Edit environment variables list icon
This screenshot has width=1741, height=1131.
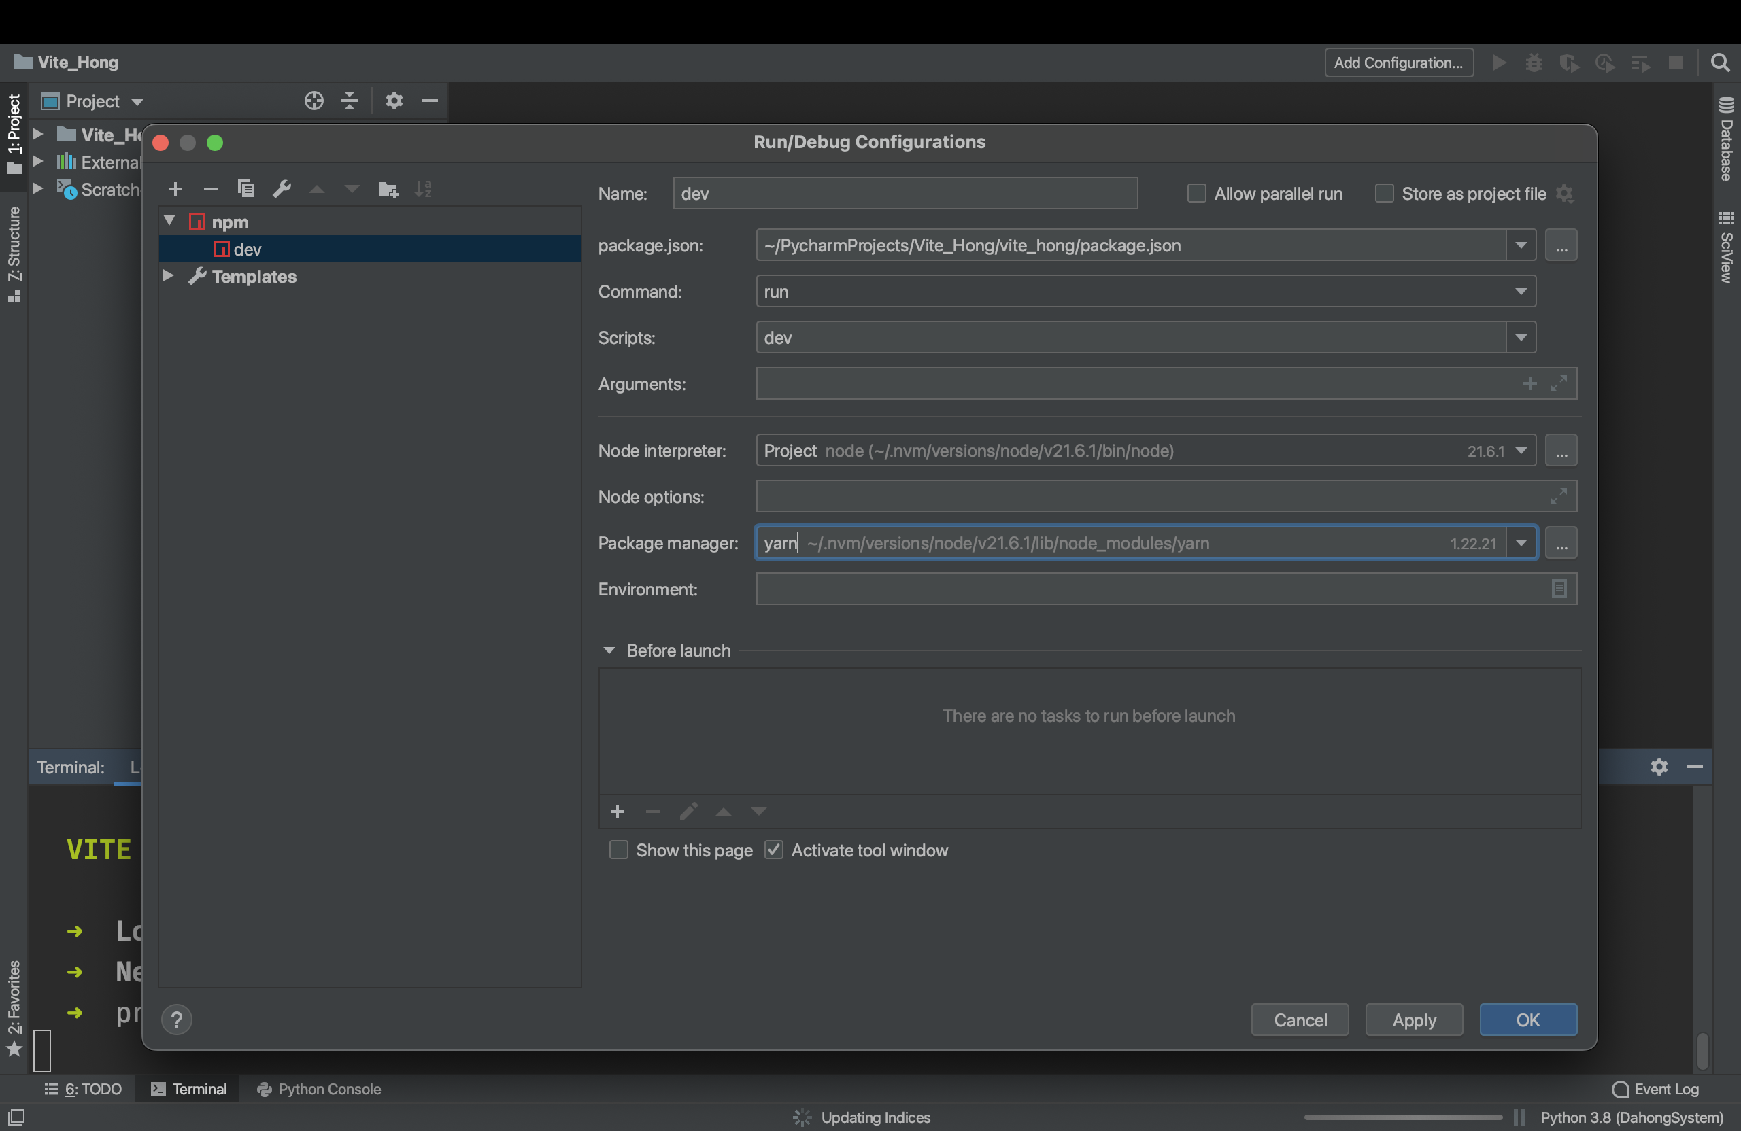[x=1559, y=589]
